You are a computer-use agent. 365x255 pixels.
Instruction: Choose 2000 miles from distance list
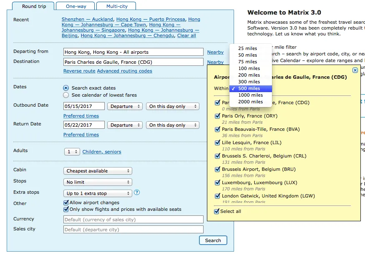click(250, 102)
